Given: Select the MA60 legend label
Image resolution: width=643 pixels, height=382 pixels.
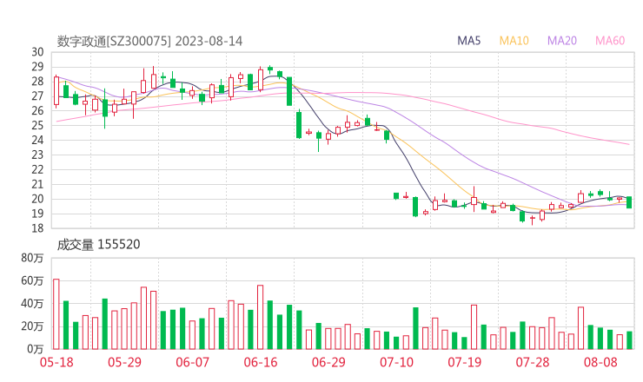Looking at the screenshot, I should click(610, 41).
